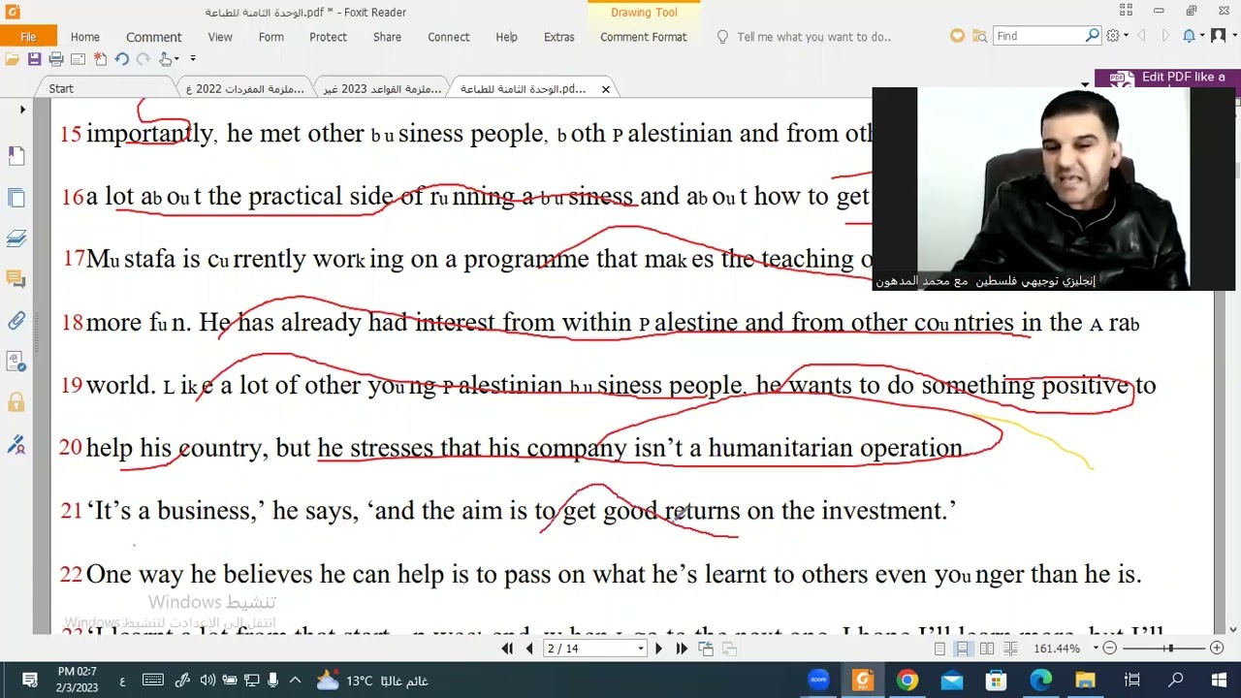
Task: Open Google Chrome from the taskbar
Action: [907, 681]
